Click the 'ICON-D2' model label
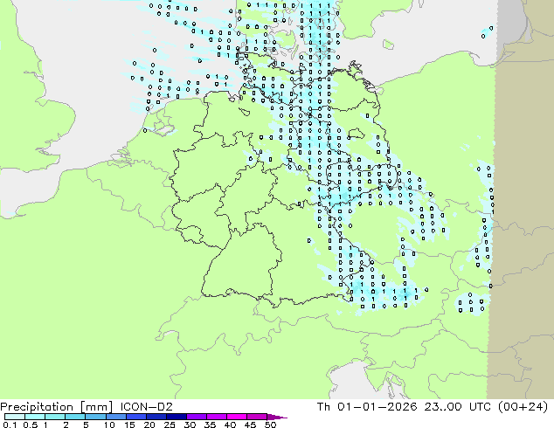This screenshot has width=554, height=428. pyautogui.click(x=146, y=407)
